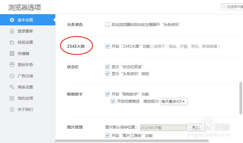
Task: Toggle 开启“图片工具条”功能 checkbox
Action: coord(107,135)
